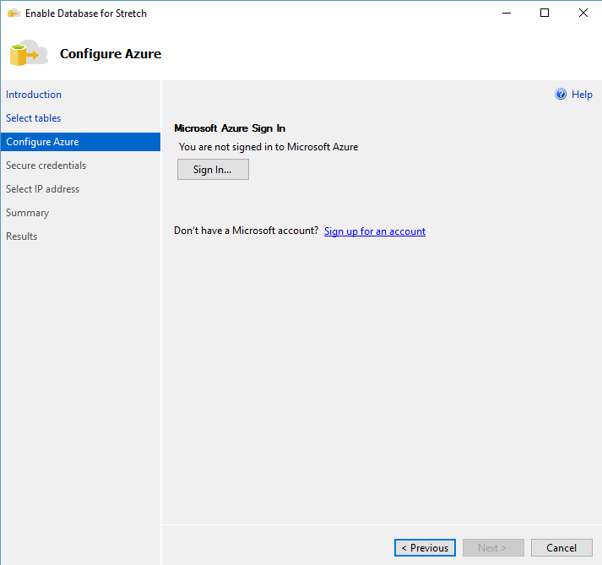
Task: Click the 'You are not signed in to Microsoft Azure' text
Action: coord(268,147)
